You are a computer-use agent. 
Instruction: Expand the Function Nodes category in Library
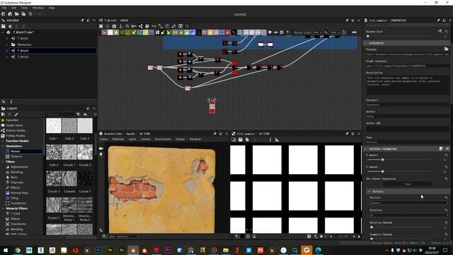coord(3,141)
